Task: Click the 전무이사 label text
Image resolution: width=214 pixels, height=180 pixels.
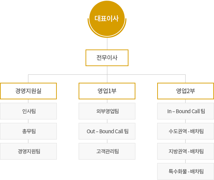Action: coord(107,58)
